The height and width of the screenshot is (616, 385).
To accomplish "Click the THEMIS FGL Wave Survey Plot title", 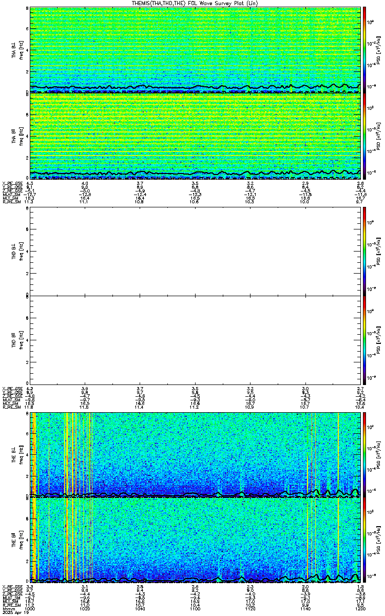I will [196, 3].
